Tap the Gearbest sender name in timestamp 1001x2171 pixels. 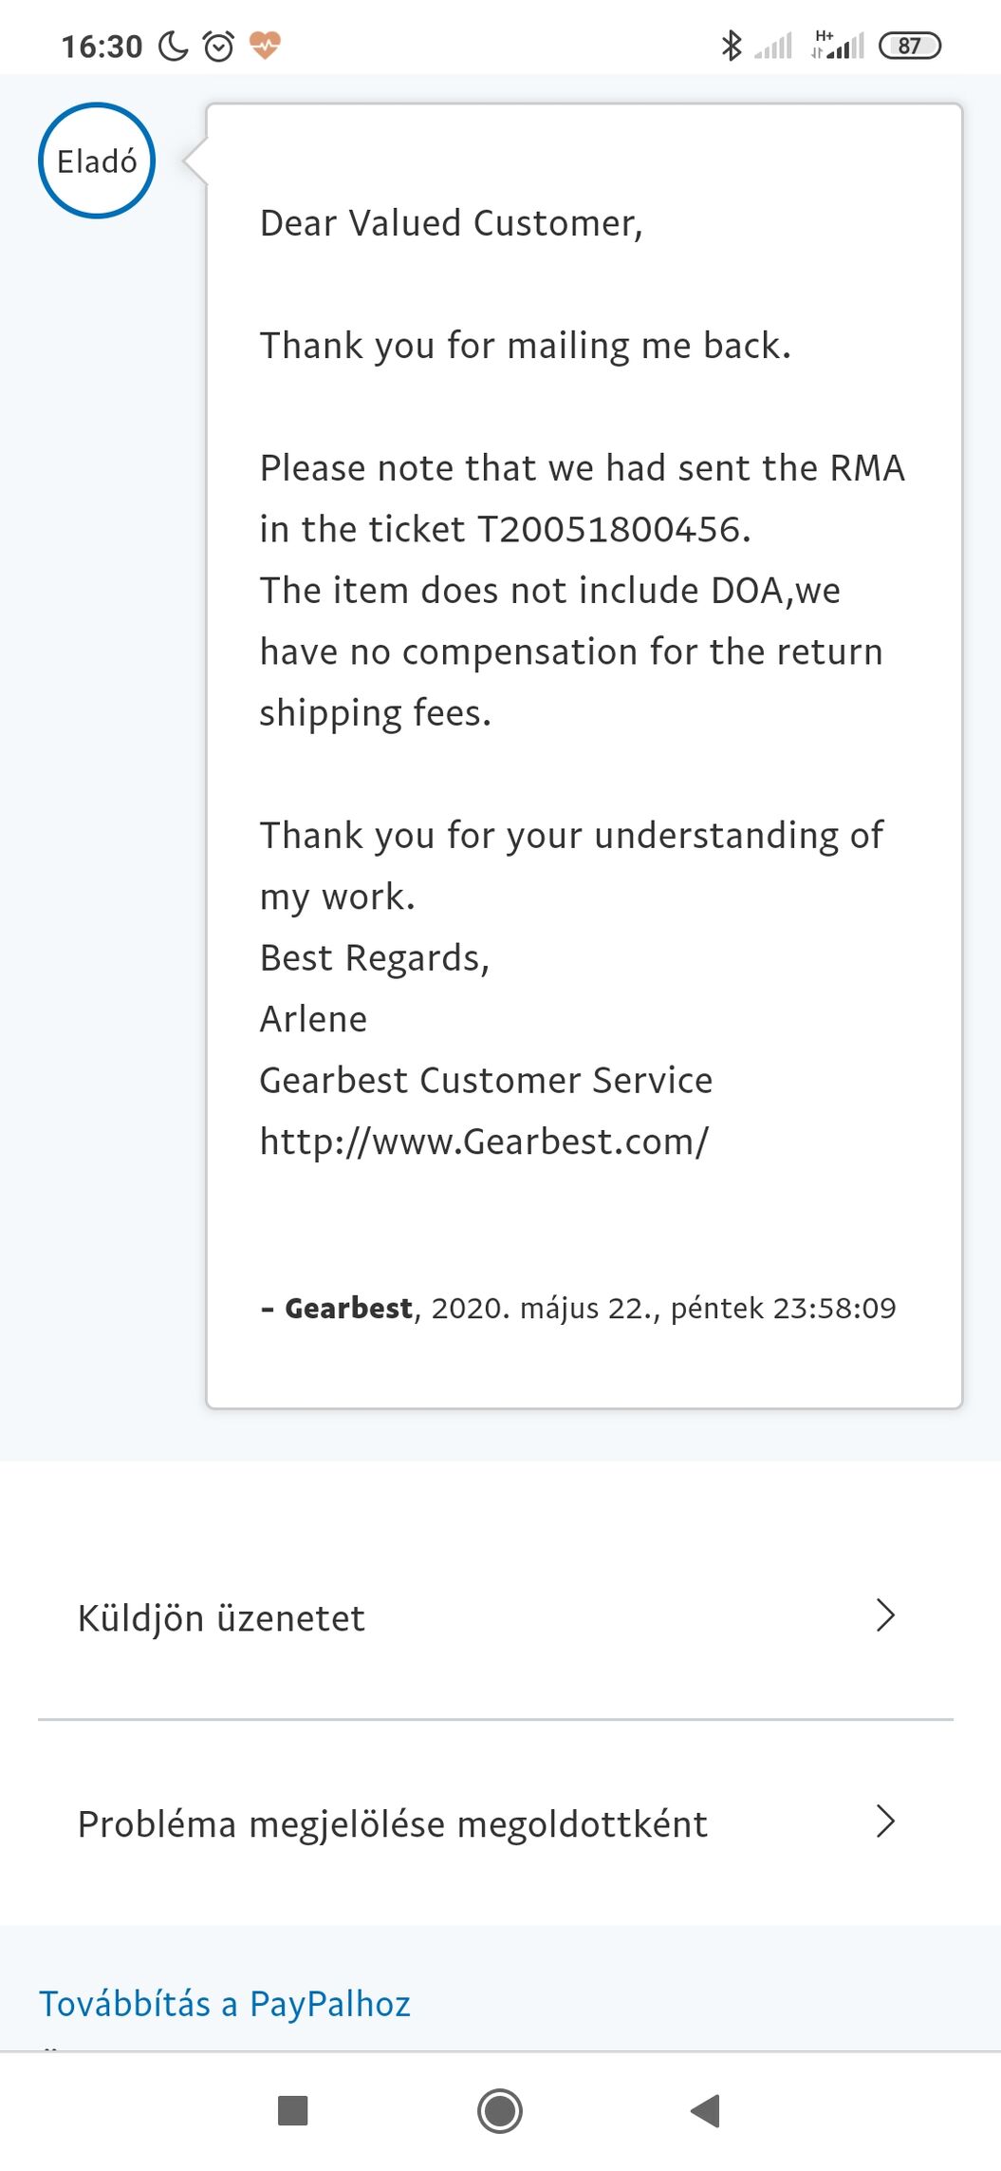coord(348,1309)
